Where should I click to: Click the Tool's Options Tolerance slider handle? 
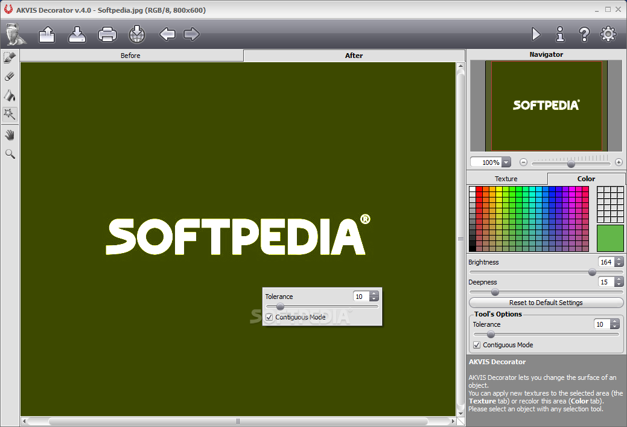pyautogui.click(x=491, y=335)
